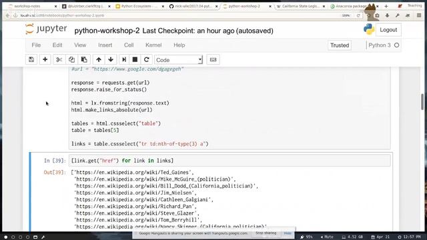Open the command palette keyboard icon

click(x=213, y=59)
